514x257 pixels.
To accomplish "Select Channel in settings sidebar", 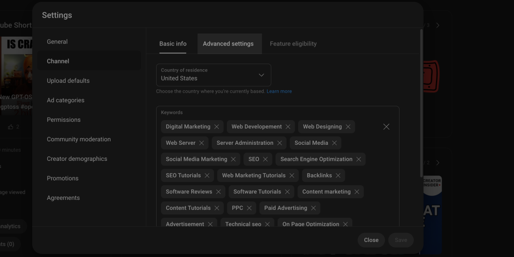I will tap(89, 61).
